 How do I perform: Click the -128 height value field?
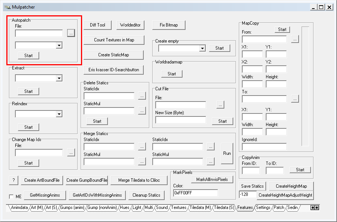(x=247, y=194)
